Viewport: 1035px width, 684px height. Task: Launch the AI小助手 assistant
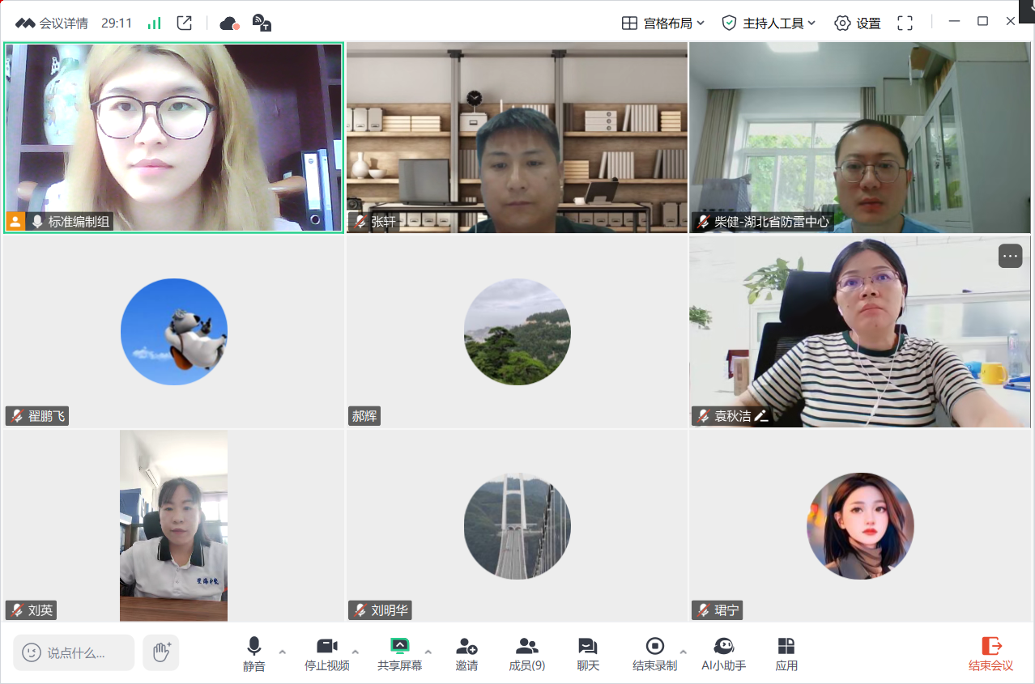click(x=723, y=653)
